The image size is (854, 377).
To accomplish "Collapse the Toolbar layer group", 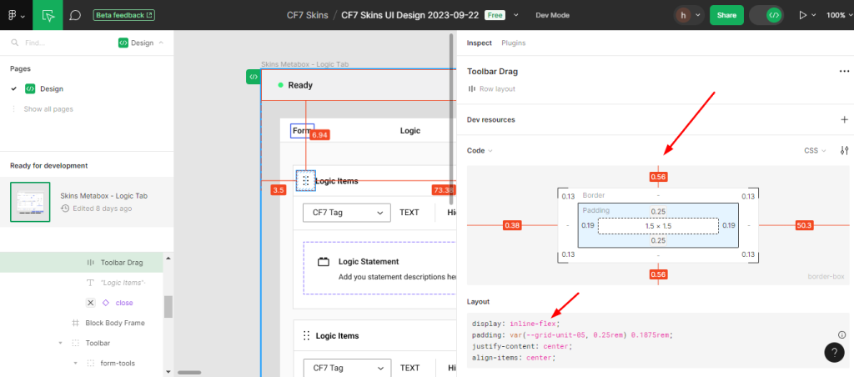I will click(60, 343).
